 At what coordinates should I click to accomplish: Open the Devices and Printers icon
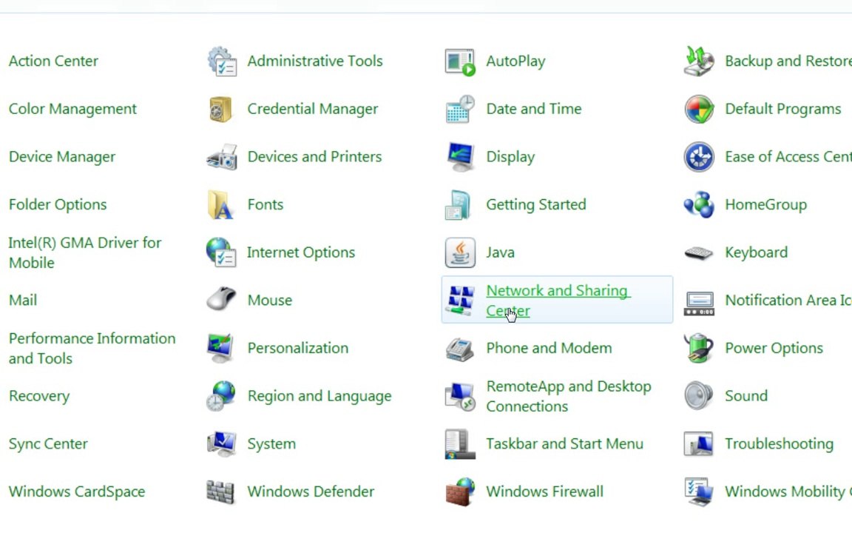(x=221, y=157)
